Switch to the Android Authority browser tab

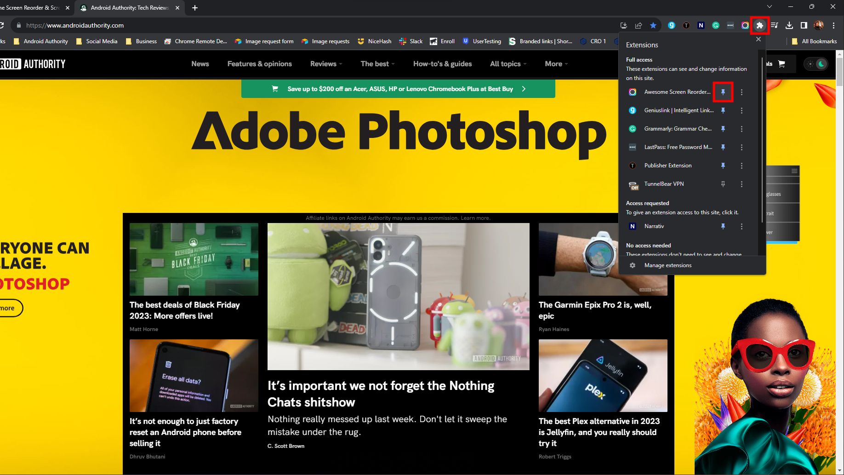(x=130, y=8)
